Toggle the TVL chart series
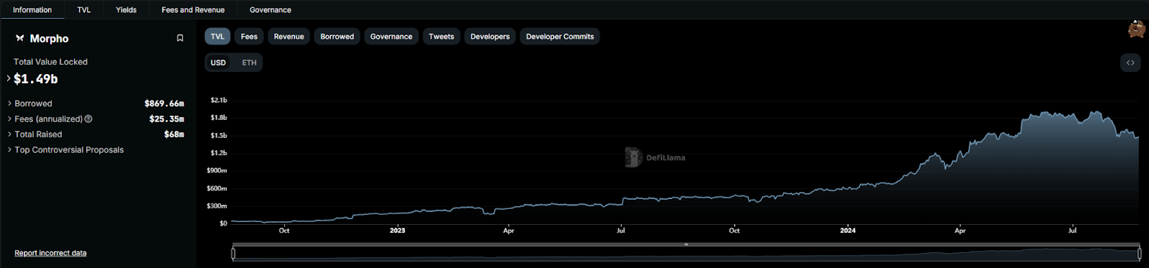 pos(218,37)
